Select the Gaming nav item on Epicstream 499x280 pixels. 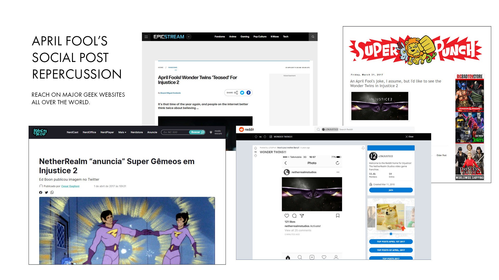(245, 37)
